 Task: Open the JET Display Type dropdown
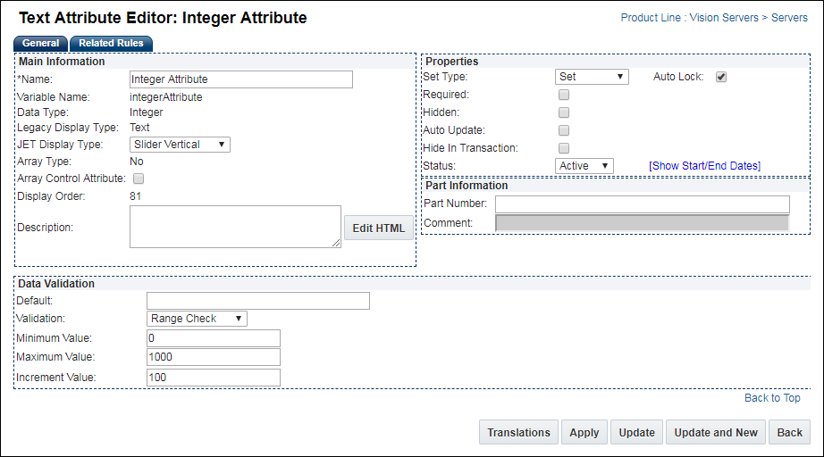[x=180, y=145]
